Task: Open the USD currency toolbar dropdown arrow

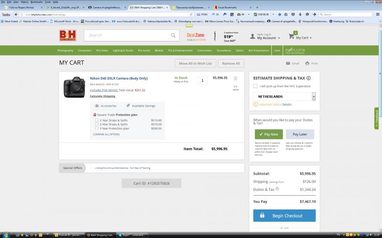Action: (x=273, y=15)
